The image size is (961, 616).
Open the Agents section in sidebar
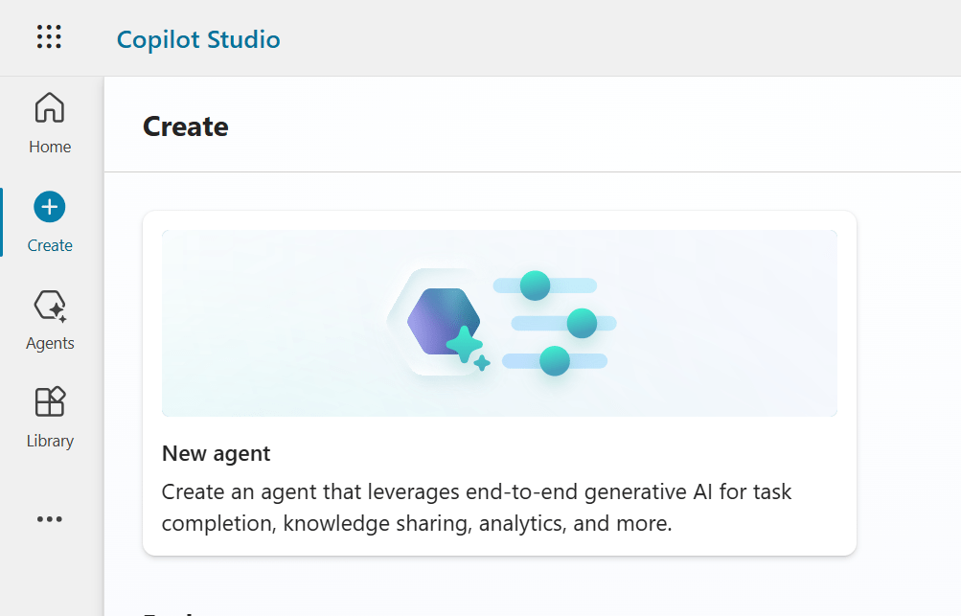(x=50, y=320)
